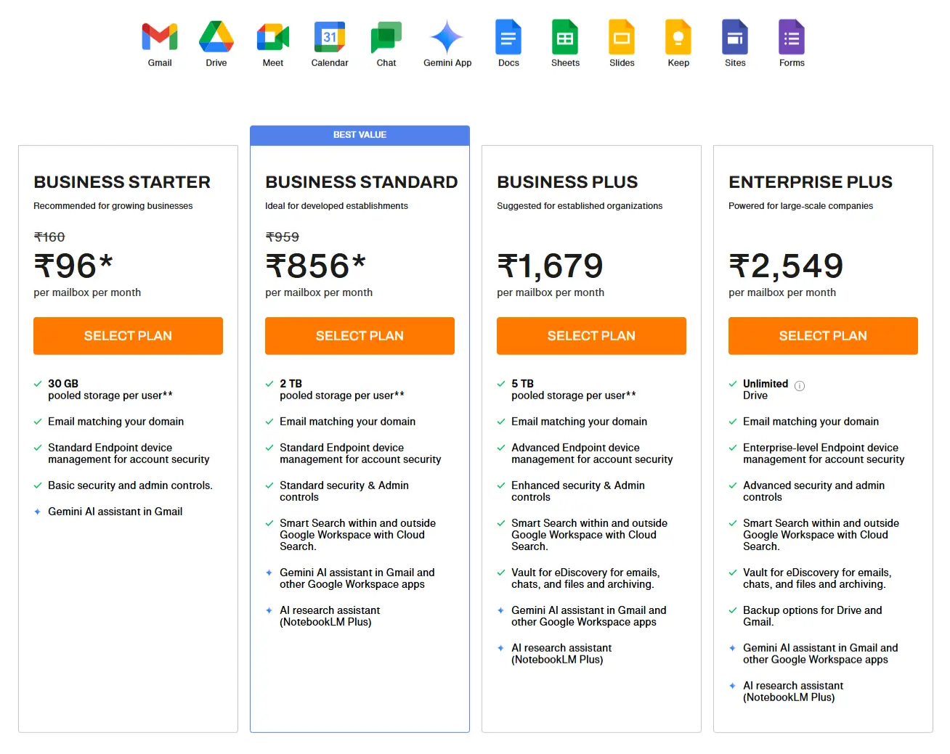Click the Google Keep icon
The width and height of the screenshot is (950, 754).
tap(678, 35)
